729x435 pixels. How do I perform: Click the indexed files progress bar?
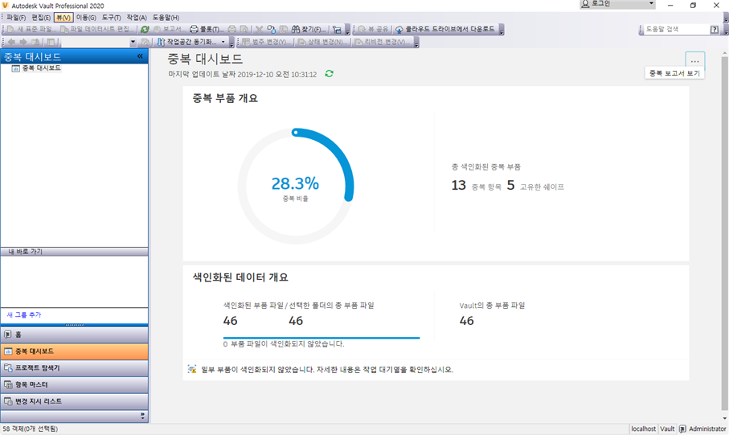pyautogui.click(x=321, y=338)
